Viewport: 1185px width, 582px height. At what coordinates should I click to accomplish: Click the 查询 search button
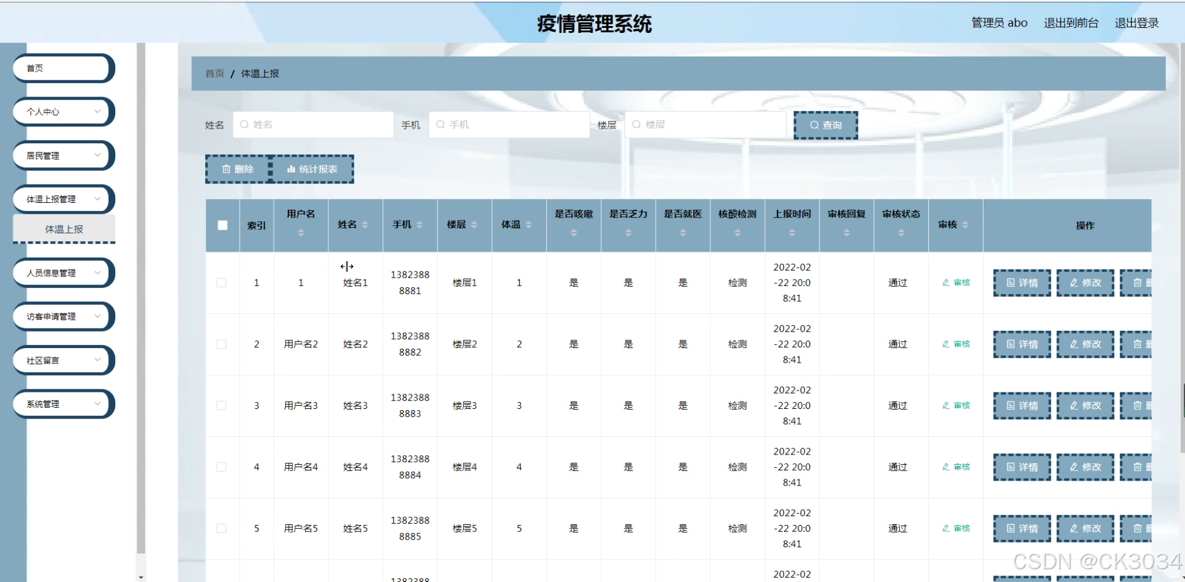tap(826, 125)
